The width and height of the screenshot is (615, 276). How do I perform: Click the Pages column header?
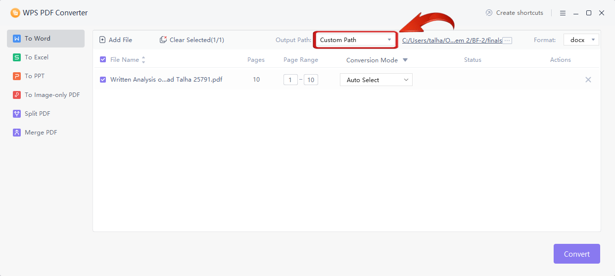(256, 60)
